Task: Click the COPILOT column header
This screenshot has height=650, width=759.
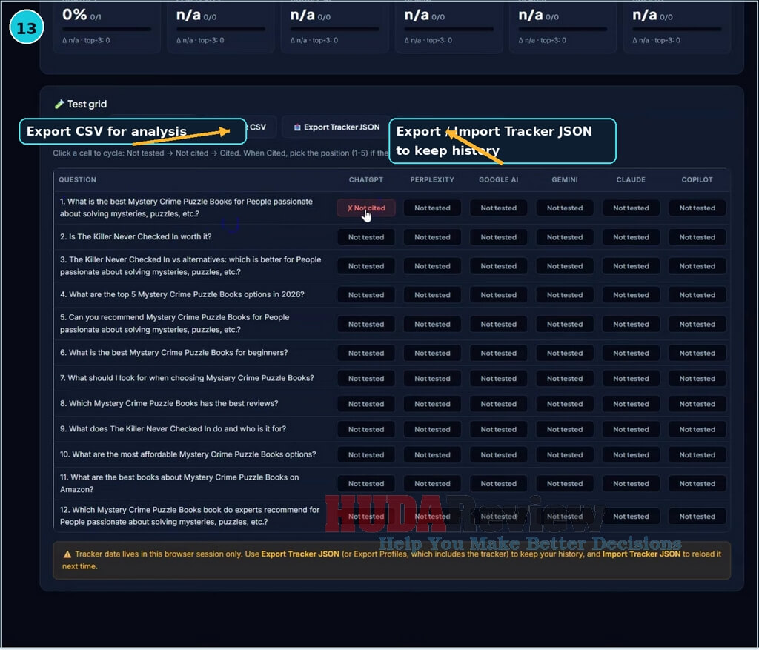Action: tap(697, 179)
